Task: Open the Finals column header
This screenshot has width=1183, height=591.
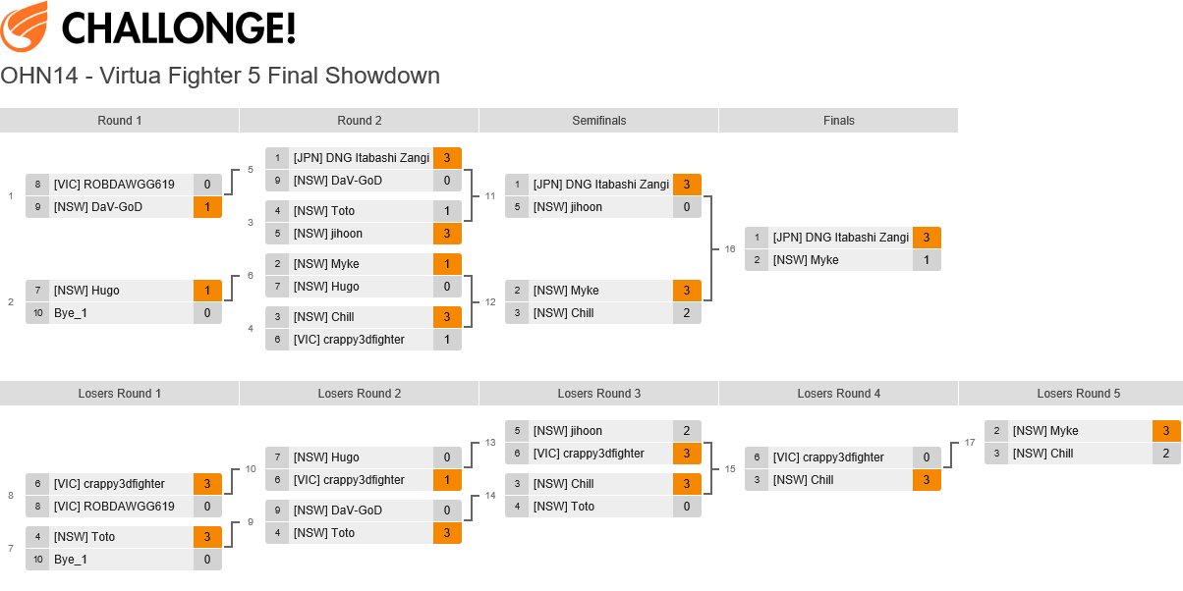Action: coord(839,121)
